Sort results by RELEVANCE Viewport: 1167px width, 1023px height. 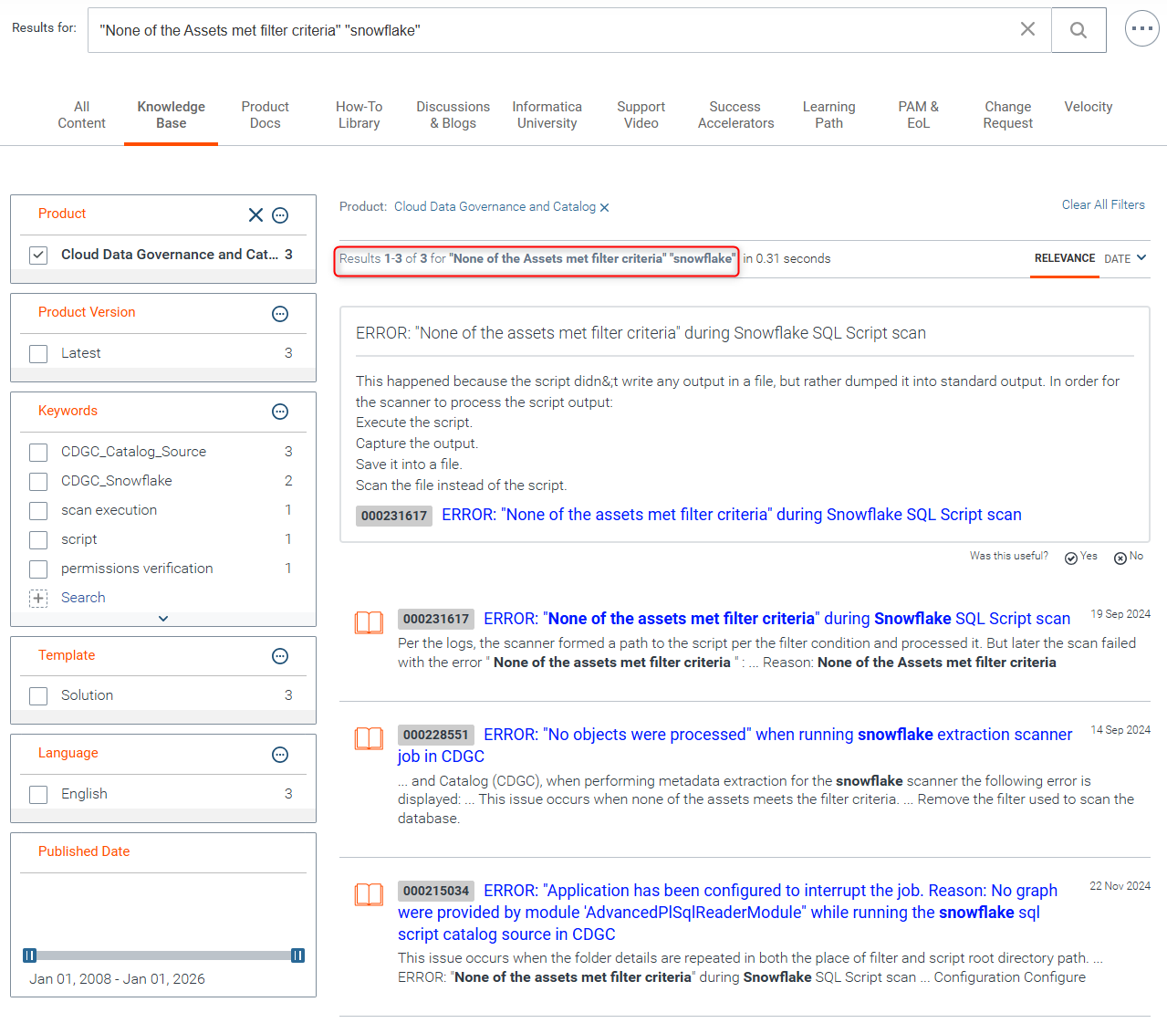[1065, 258]
